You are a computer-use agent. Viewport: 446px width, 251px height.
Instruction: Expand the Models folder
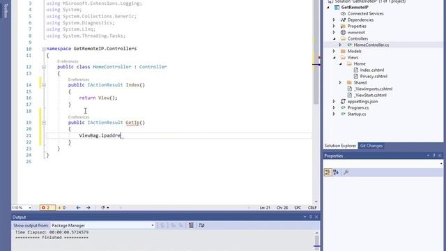(334, 51)
